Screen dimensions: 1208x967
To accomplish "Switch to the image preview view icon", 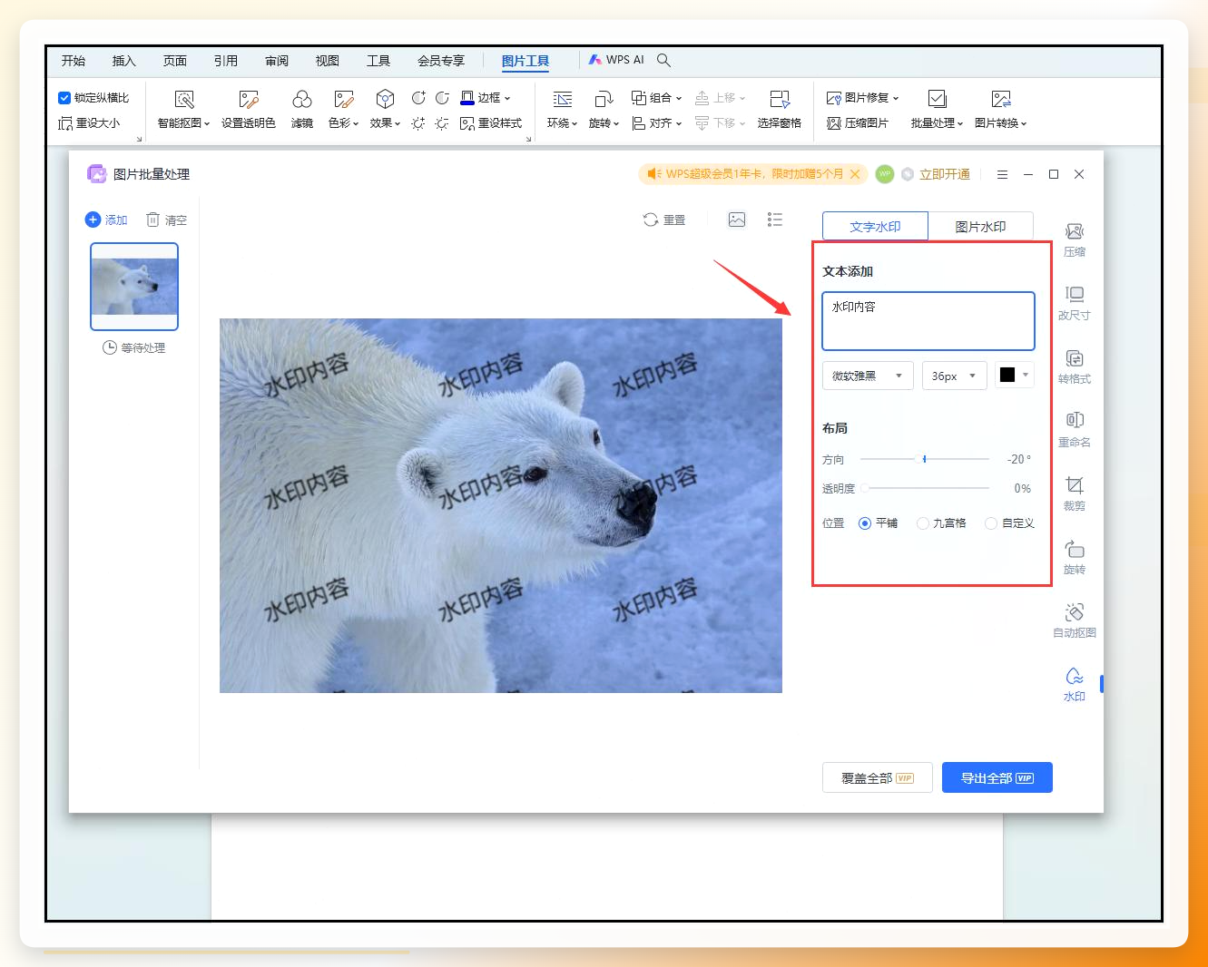I will (737, 220).
